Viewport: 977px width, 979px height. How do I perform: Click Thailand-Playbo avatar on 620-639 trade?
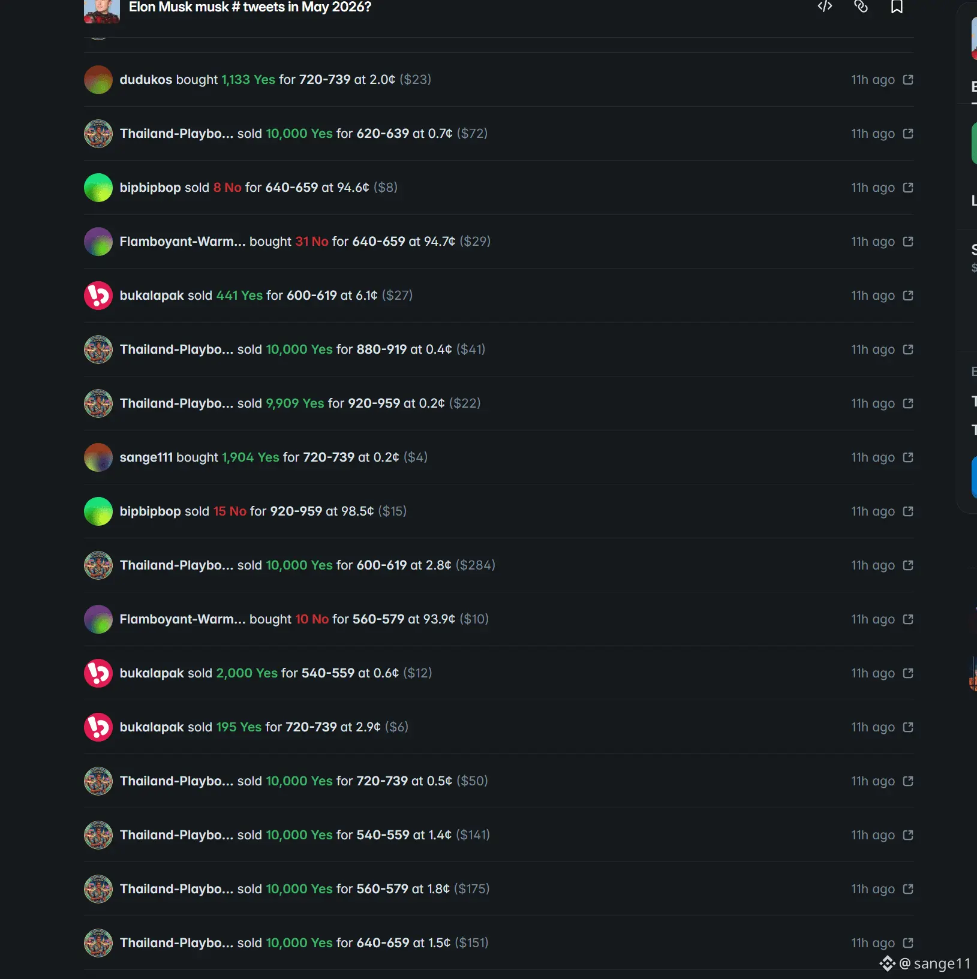[x=98, y=134]
